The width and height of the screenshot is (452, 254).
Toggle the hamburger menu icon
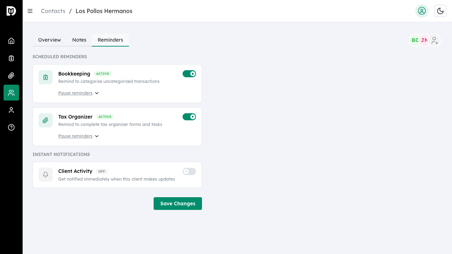(x=30, y=11)
